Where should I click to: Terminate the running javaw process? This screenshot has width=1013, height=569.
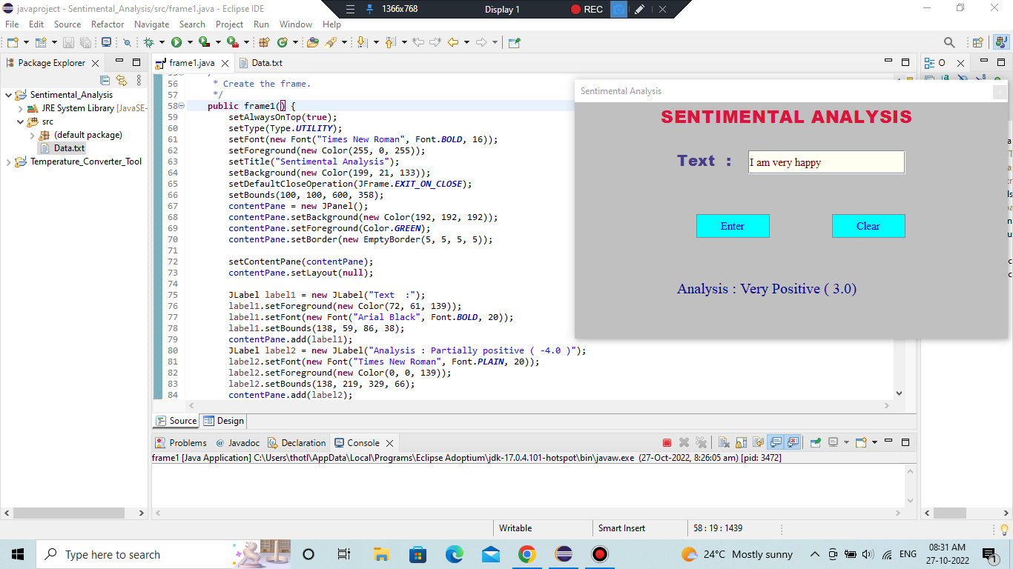pyautogui.click(x=666, y=442)
